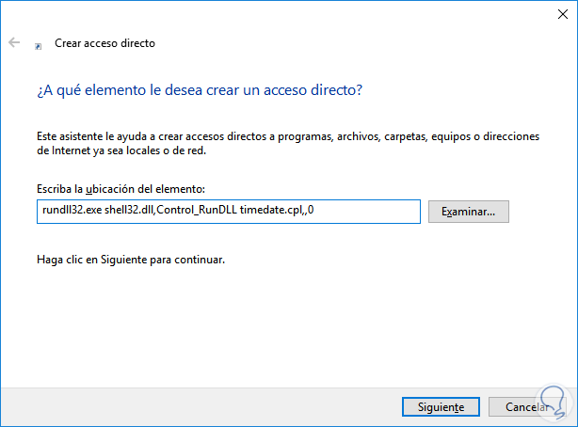
Task: Cancel the shortcut wizard with Cancelar
Action: pyautogui.click(x=525, y=407)
